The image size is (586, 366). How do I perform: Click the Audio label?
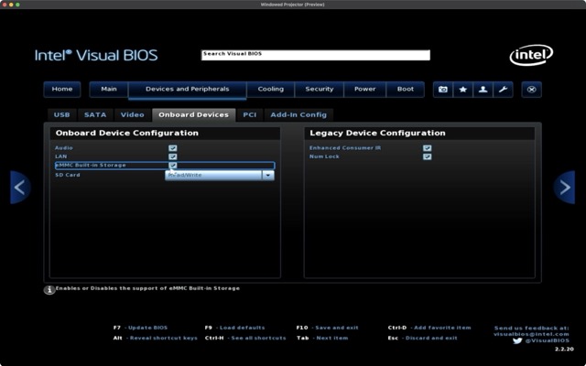click(64, 148)
